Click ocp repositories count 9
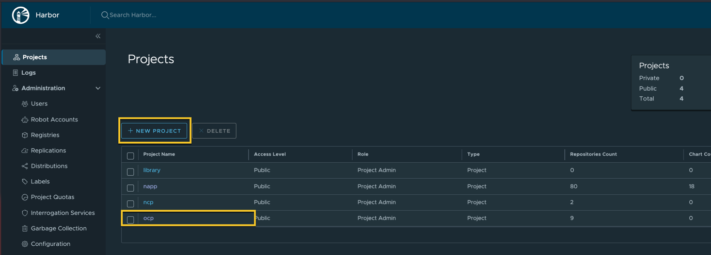Screen dimensions: 711x255 click(572, 218)
